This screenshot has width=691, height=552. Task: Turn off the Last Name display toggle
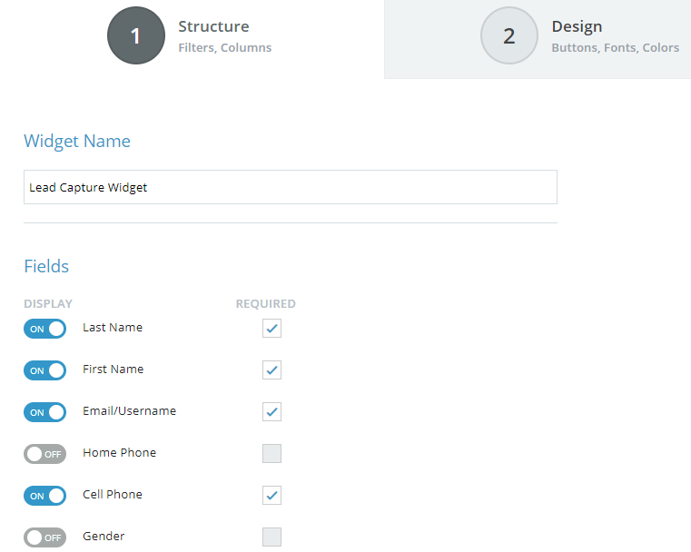click(45, 329)
